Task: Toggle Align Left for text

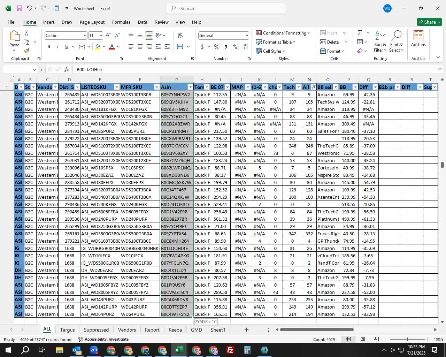Action: (x=131, y=47)
